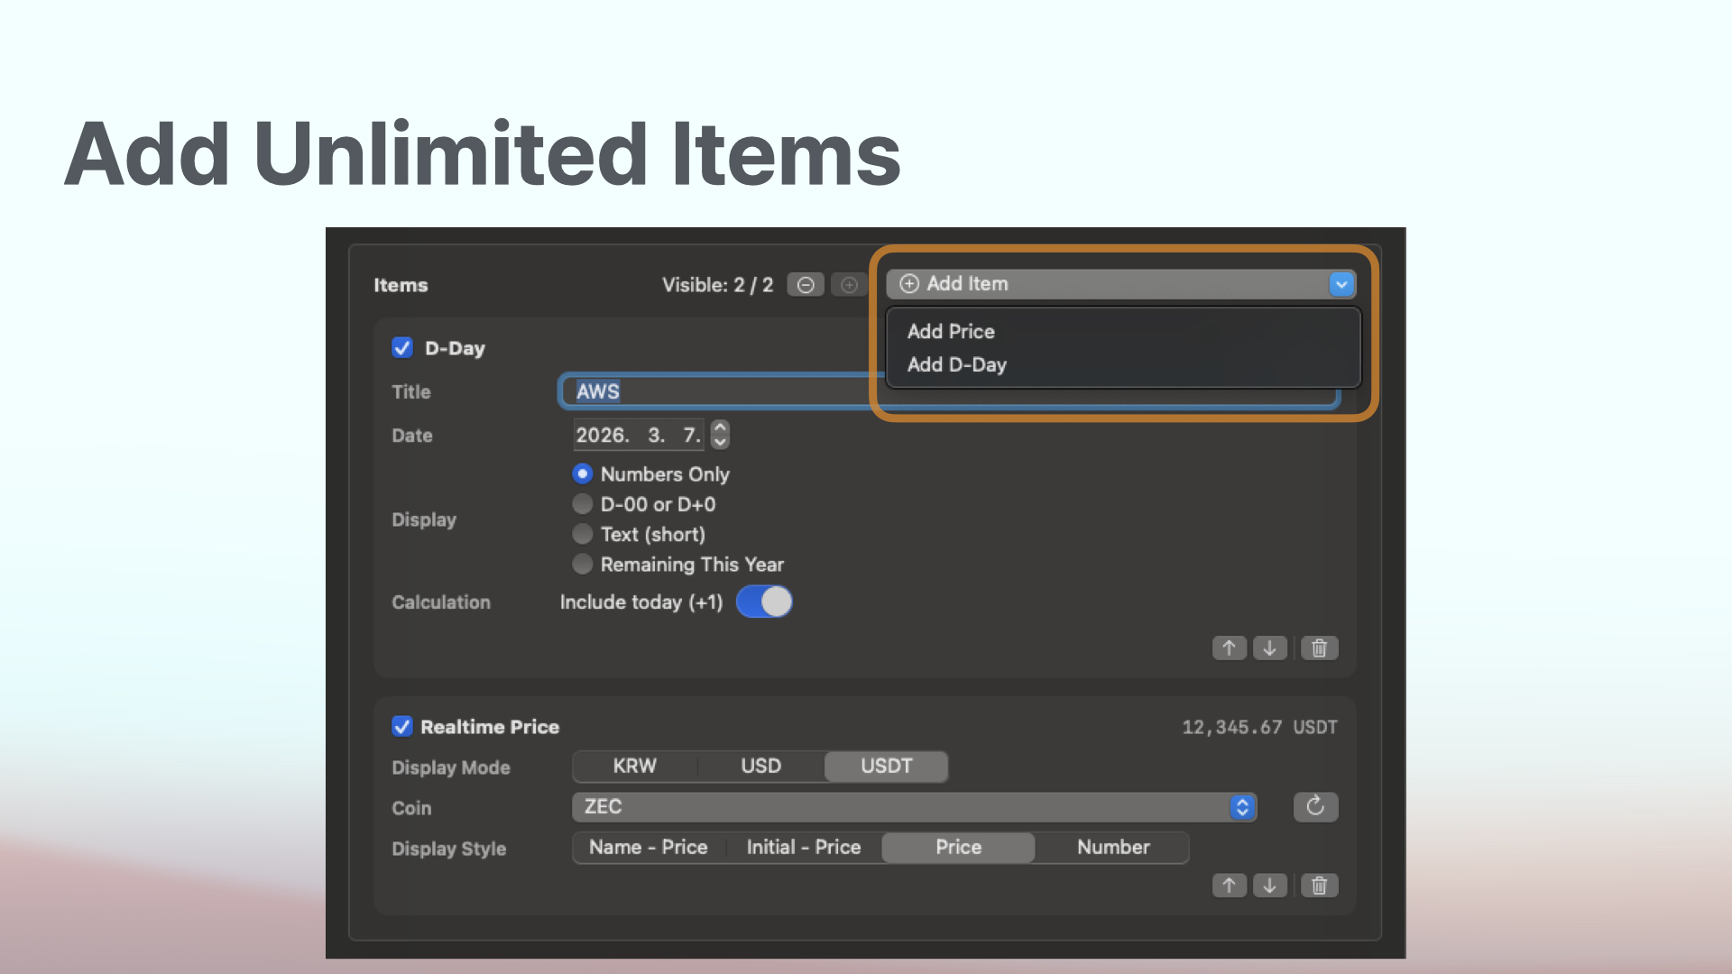Click the Date stepper arrows
This screenshot has height=974, width=1732.
point(720,435)
